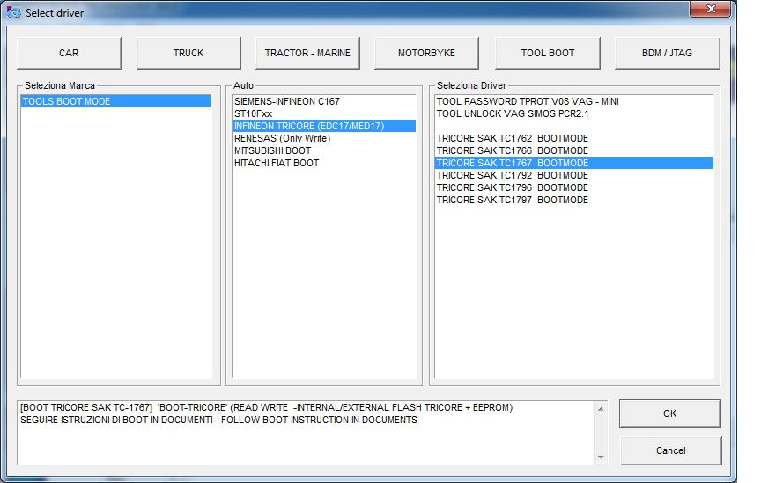Select TRICORE SAK TC1796 BOOTMODE driver
Screen dimensions: 761x483
[x=574, y=187]
